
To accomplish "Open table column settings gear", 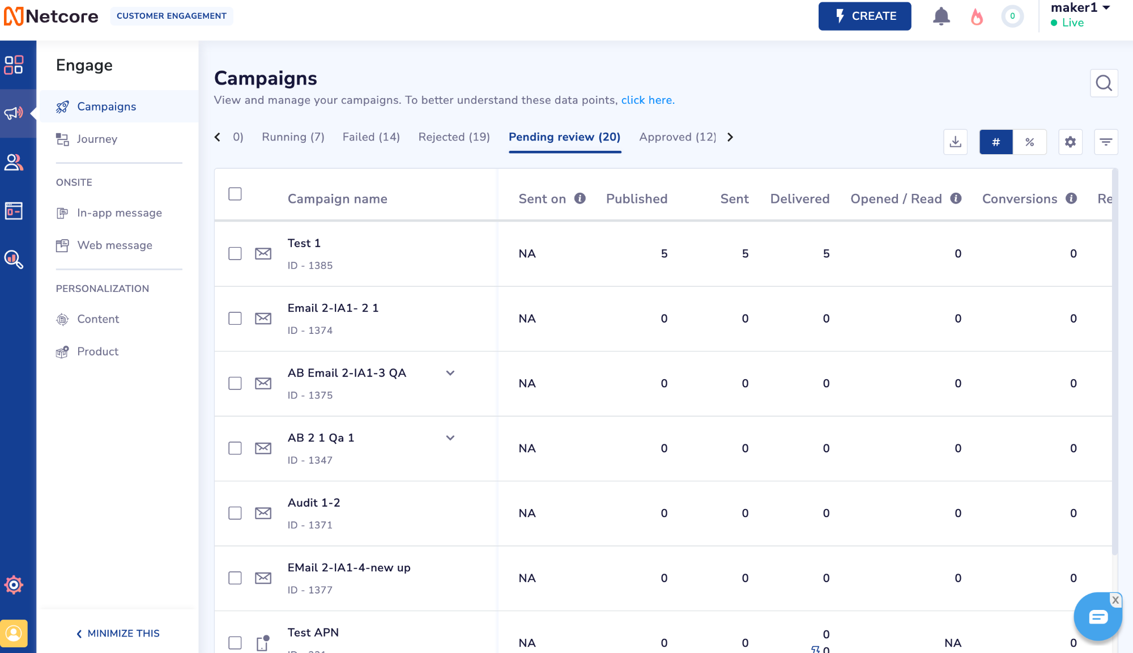I will tap(1070, 142).
